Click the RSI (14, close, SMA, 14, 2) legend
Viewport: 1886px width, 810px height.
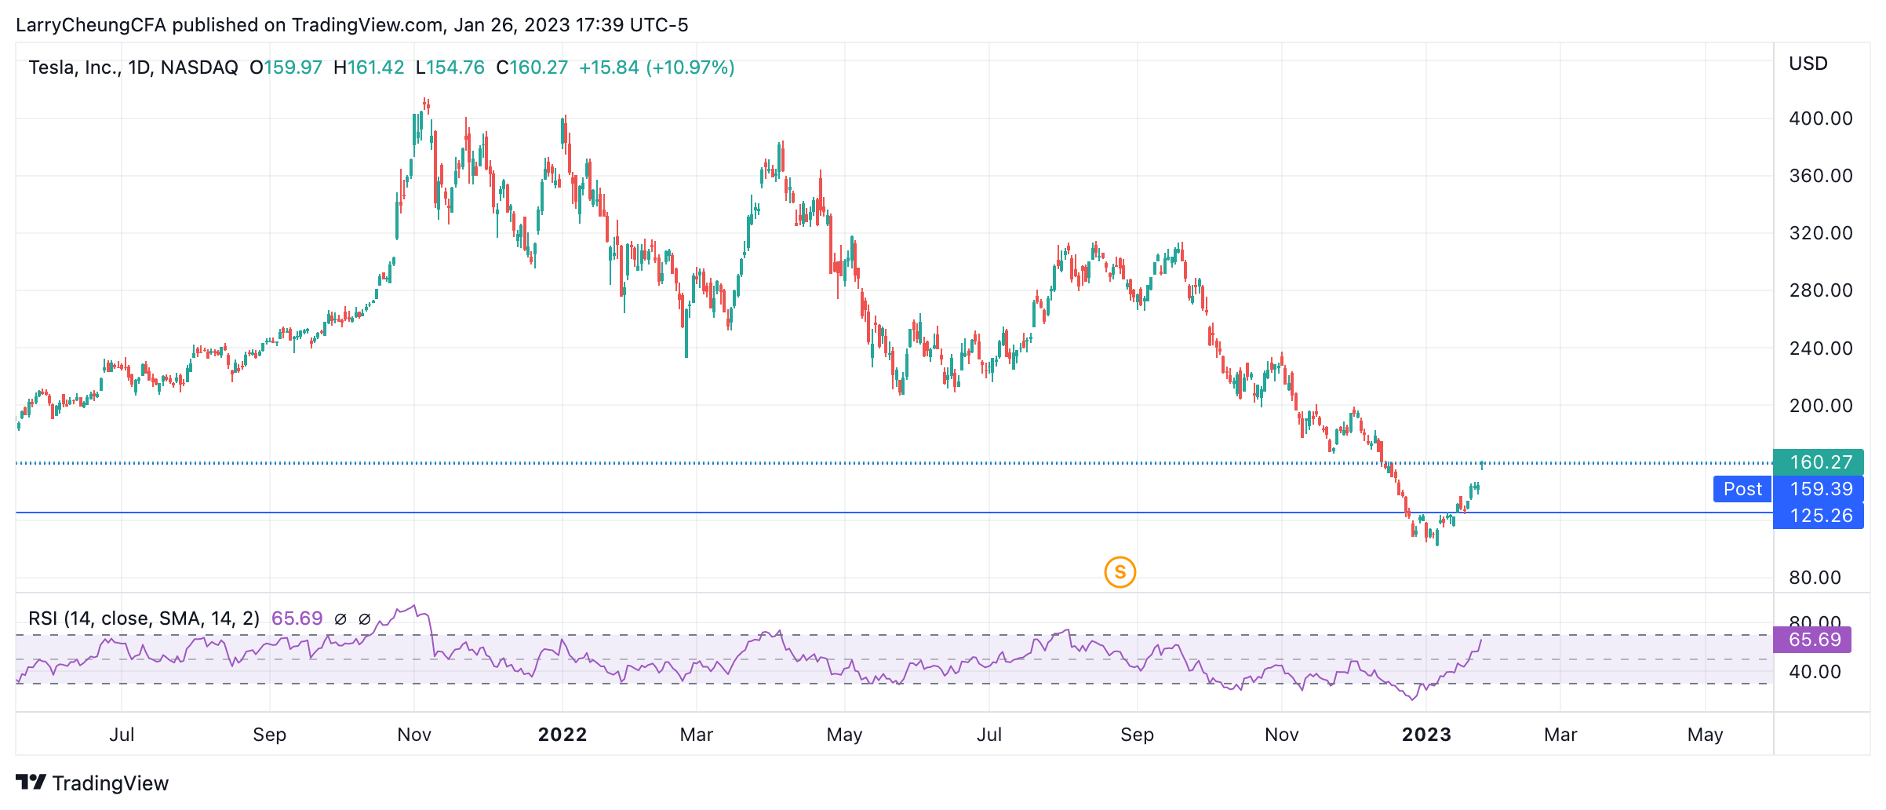coord(144,618)
